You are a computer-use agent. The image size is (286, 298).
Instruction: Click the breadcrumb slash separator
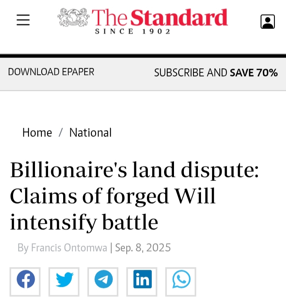(x=61, y=133)
